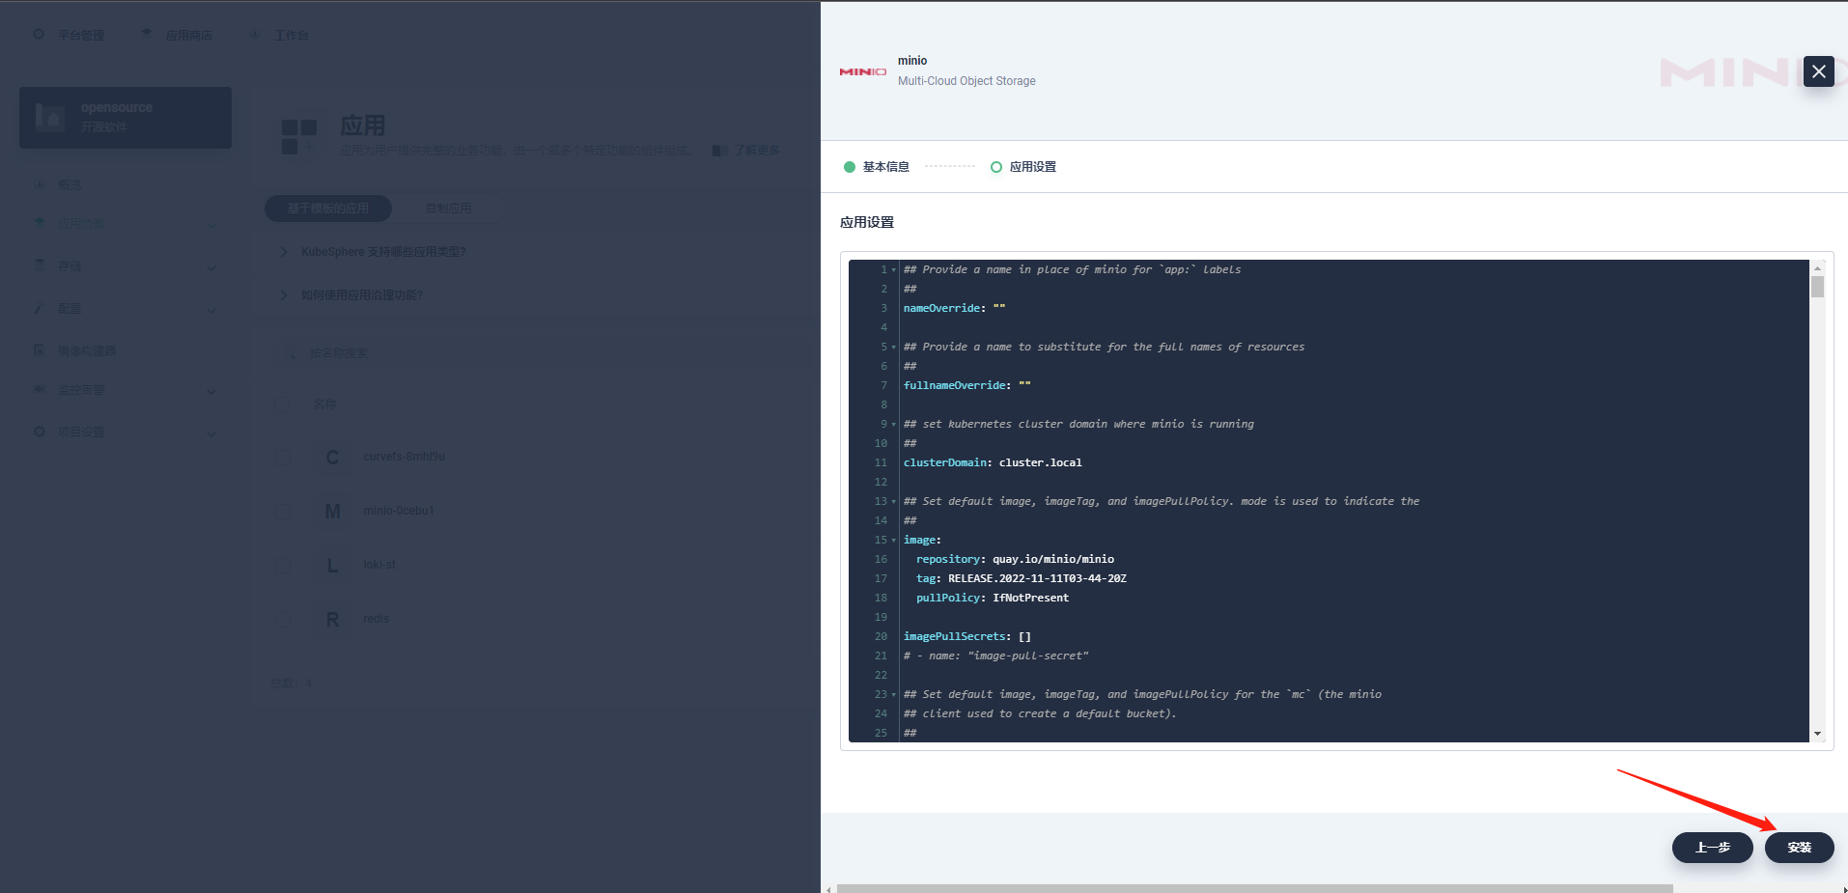Open the loki-st app name link
1848x893 pixels.
[379, 565]
